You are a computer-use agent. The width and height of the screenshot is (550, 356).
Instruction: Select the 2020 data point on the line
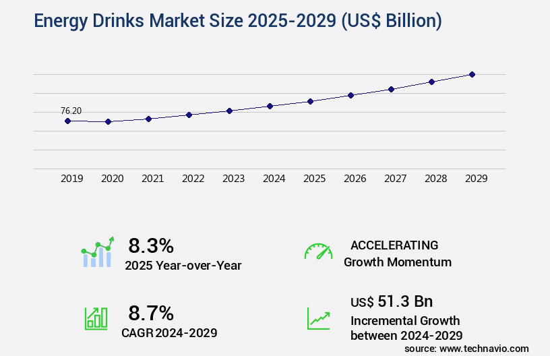[x=108, y=121]
